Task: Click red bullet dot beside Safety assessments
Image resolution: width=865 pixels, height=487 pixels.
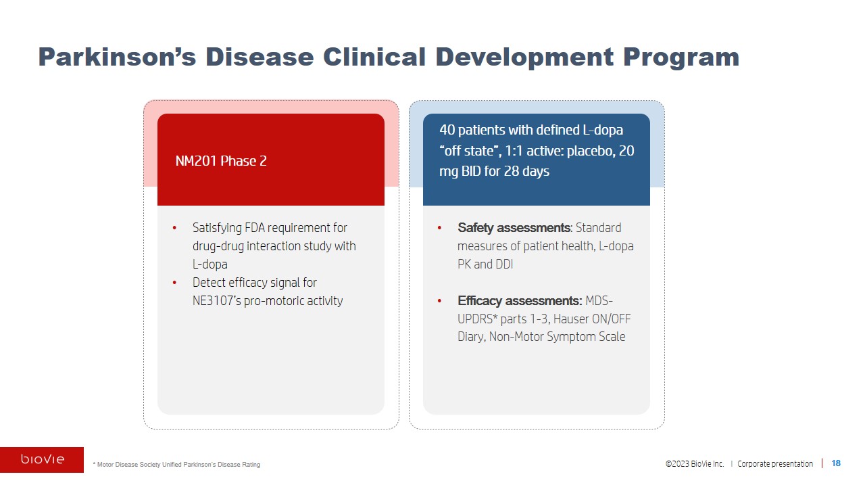Action: point(441,229)
